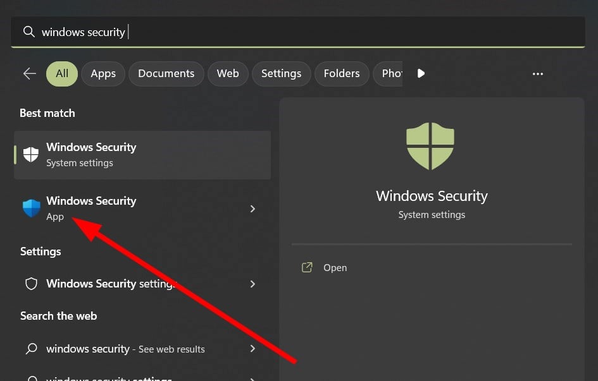
Task: Click shield outline icon of Windows Security settings
Action: 31,284
